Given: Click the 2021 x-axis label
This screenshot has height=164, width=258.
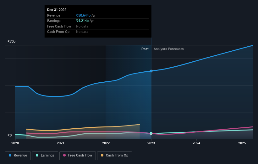Looking at the screenshot, I should click(x=61, y=143).
